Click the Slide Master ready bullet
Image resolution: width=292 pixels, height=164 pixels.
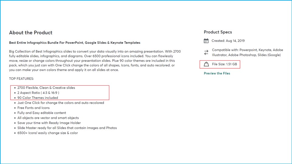pyautogui.click(x=67, y=128)
